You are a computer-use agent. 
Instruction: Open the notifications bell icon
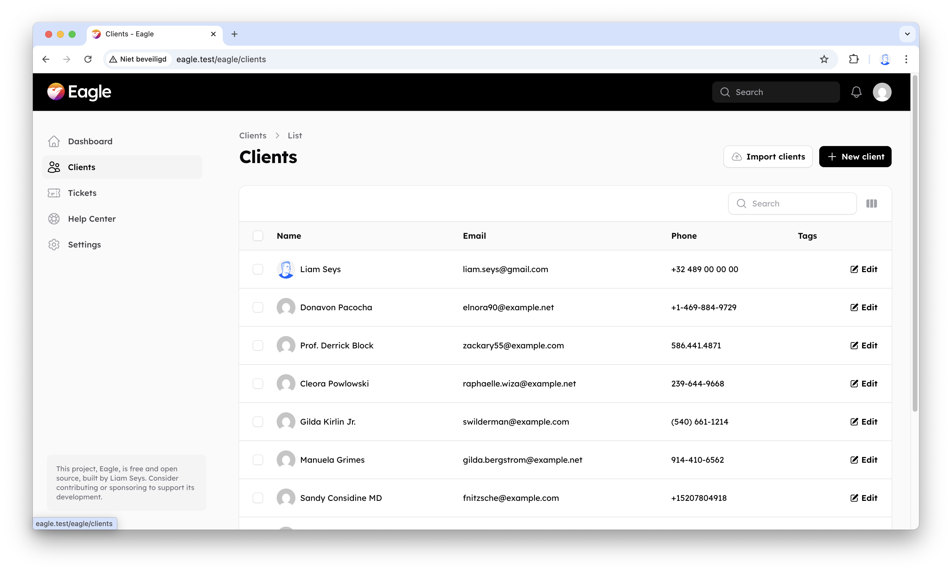[x=856, y=92]
